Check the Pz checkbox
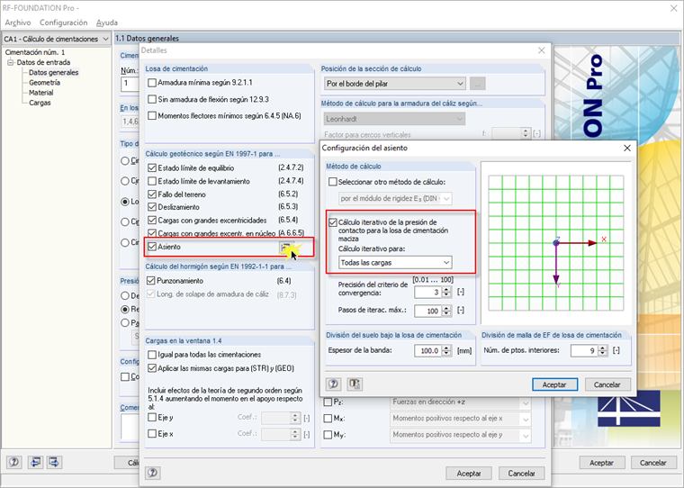 click(328, 402)
